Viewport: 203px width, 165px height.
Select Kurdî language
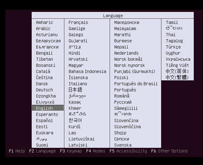[74, 127]
